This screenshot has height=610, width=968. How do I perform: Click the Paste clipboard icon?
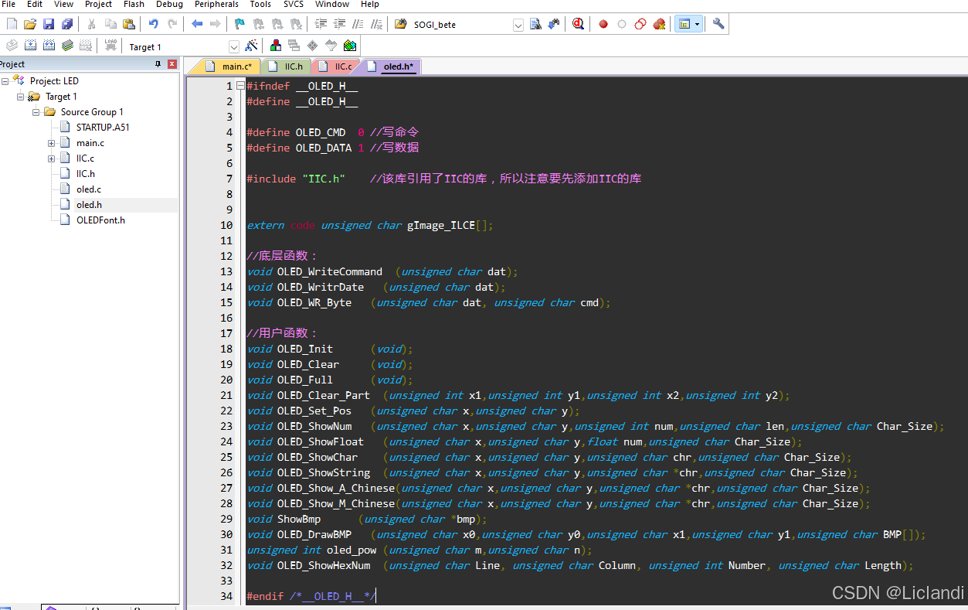pos(129,24)
